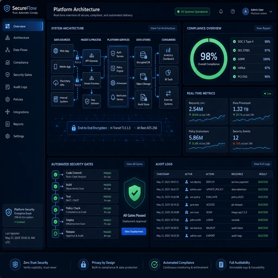The width and height of the screenshot is (278, 278).
Task: Select the External Systems arrows node
Action: click(x=168, y=97)
